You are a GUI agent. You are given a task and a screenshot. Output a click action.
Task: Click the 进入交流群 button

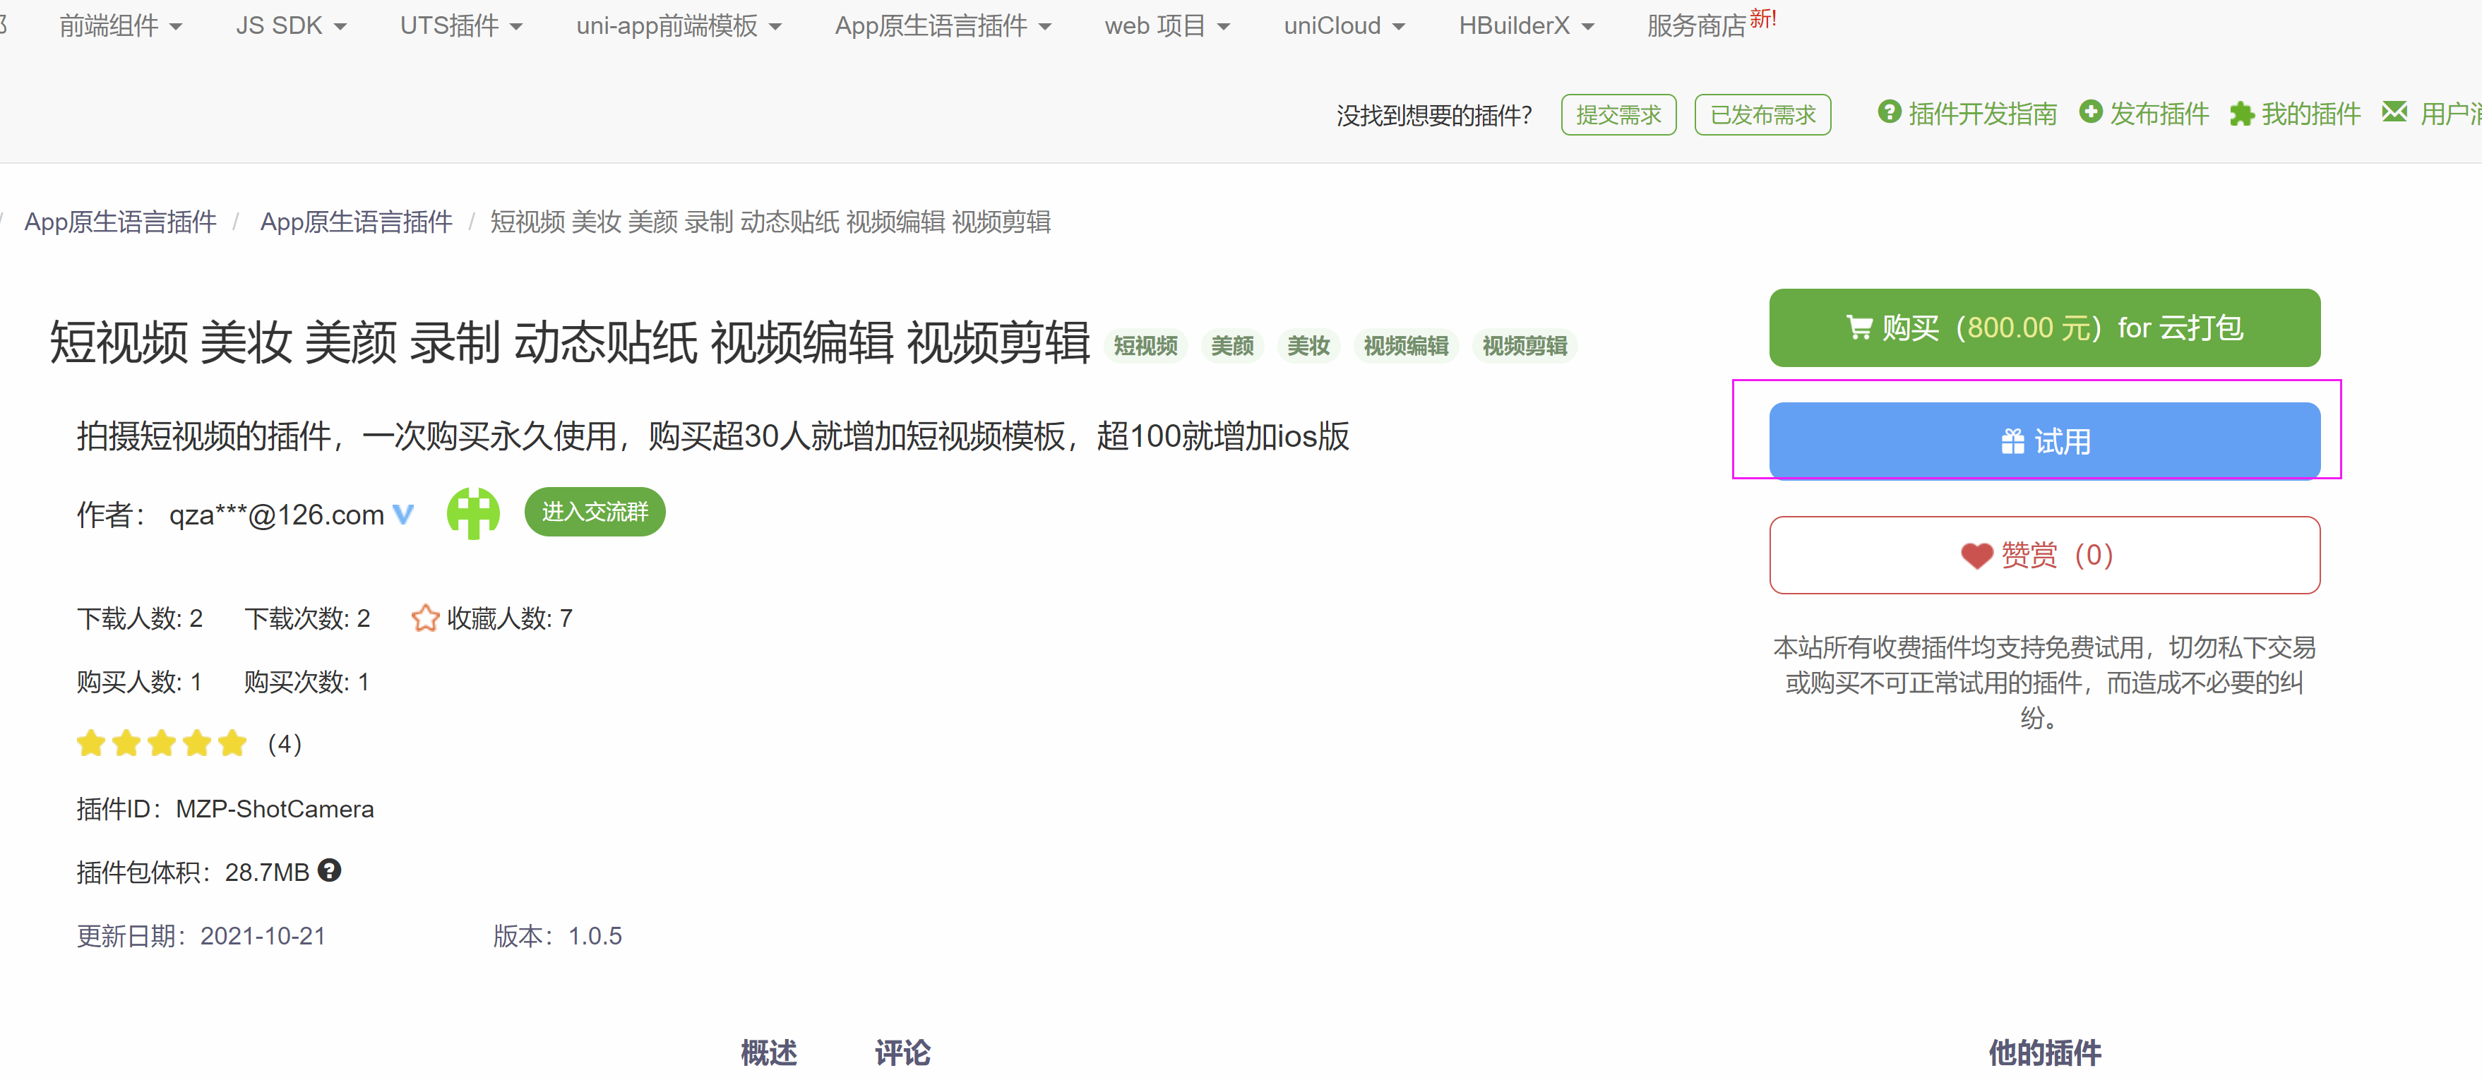[x=595, y=512]
